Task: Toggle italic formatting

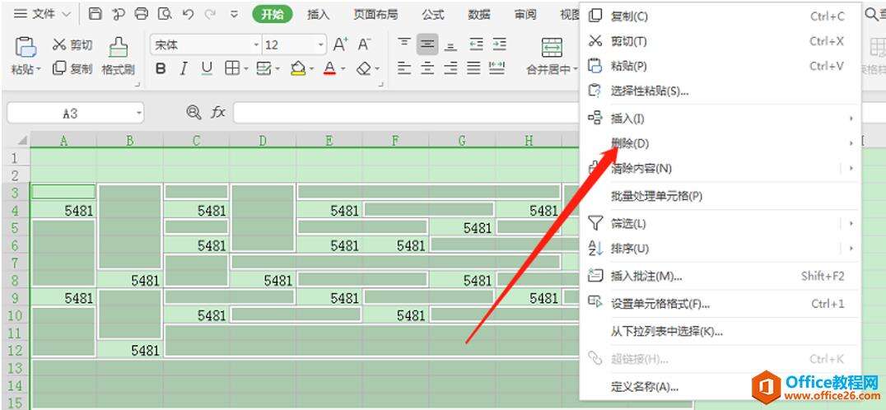Action: (183, 68)
